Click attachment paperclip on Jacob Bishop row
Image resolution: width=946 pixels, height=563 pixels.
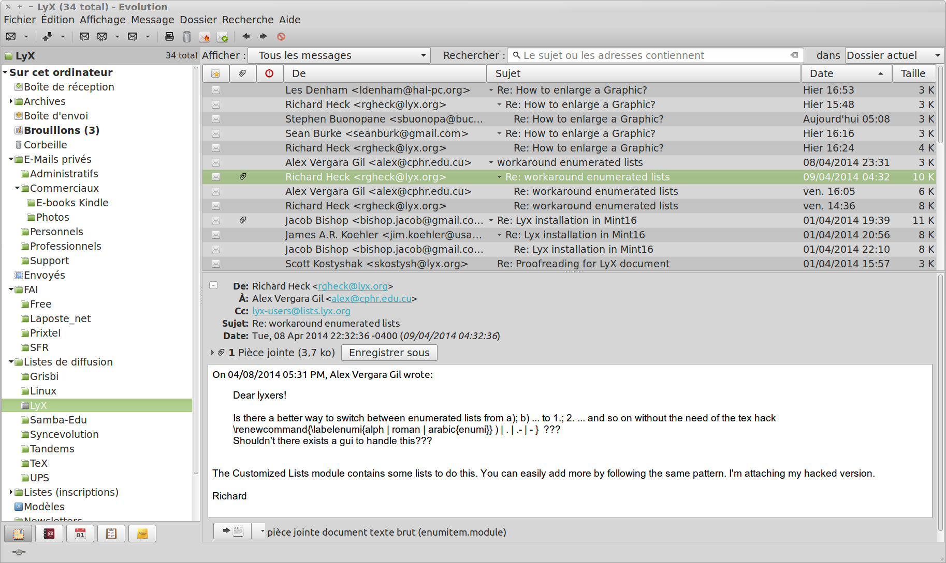coord(242,220)
